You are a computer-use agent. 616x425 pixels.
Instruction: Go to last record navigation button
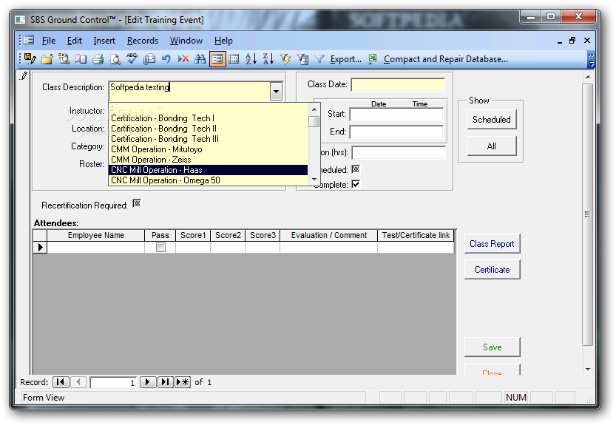tap(165, 382)
